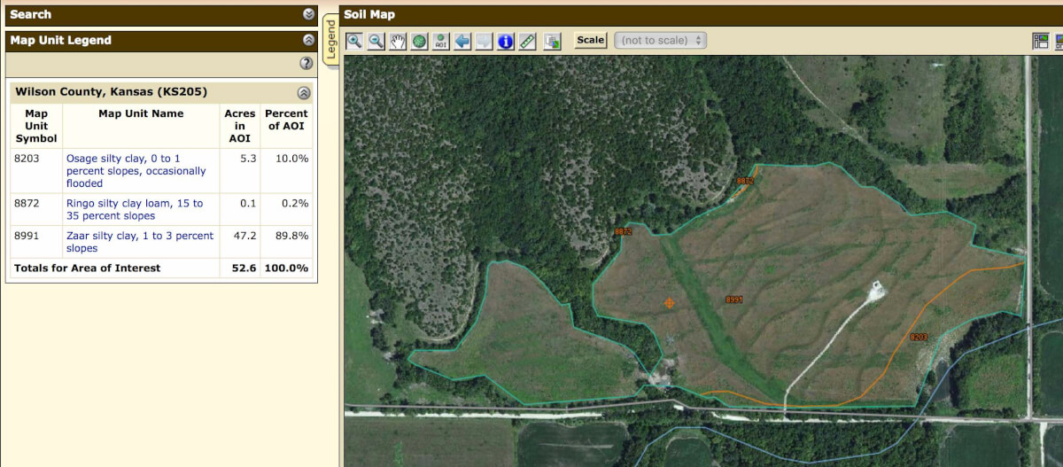The width and height of the screenshot is (1063, 467).
Task: Activate the blue Identify info tool
Action: 506,41
